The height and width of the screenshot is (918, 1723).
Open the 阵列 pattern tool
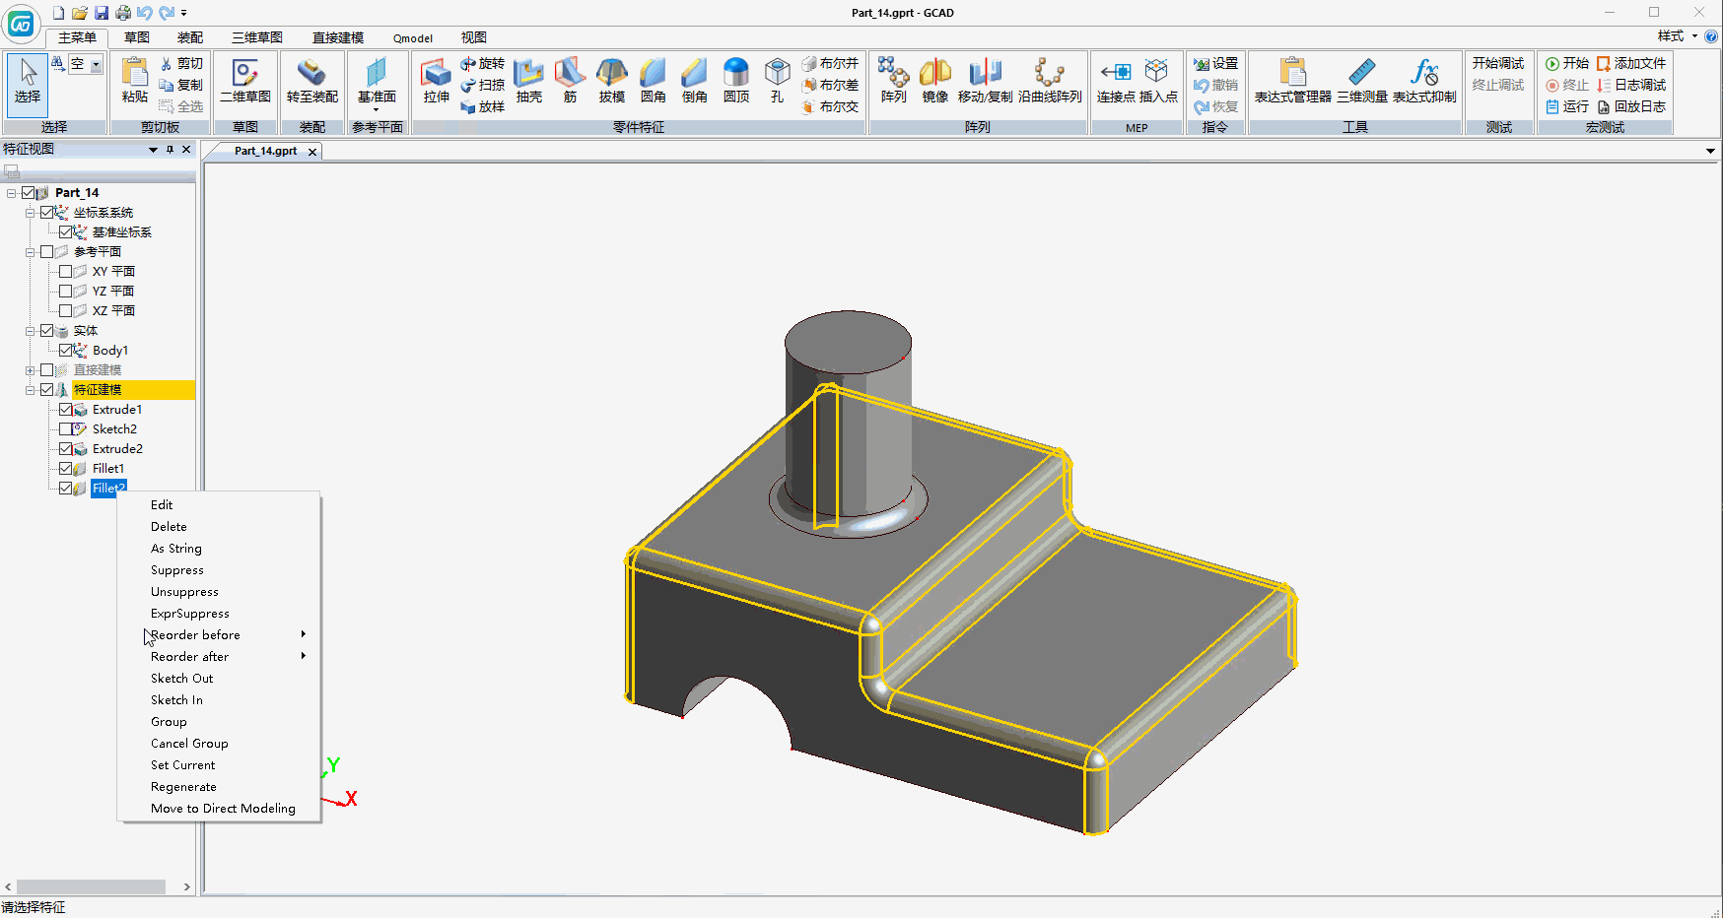(x=893, y=81)
